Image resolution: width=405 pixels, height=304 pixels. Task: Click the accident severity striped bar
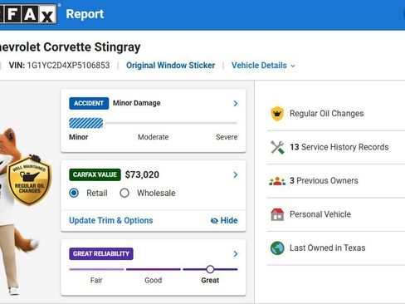[85, 123]
